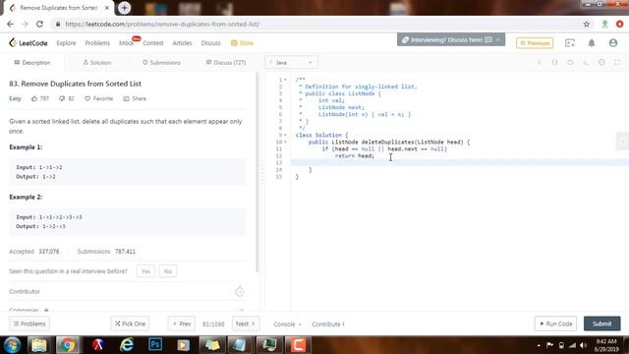The width and height of the screenshot is (629, 354).
Task: Go to the Next problem
Action: 246,324
